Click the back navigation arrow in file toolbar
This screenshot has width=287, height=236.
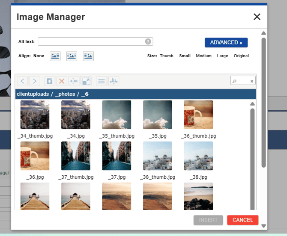[x=23, y=81]
